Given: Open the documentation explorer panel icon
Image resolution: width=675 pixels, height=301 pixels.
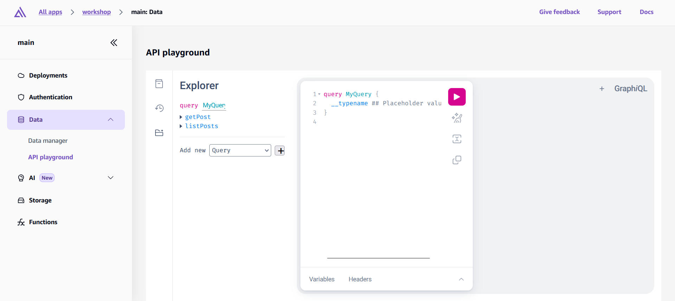Looking at the screenshot, I should click(x=159, y=84).
